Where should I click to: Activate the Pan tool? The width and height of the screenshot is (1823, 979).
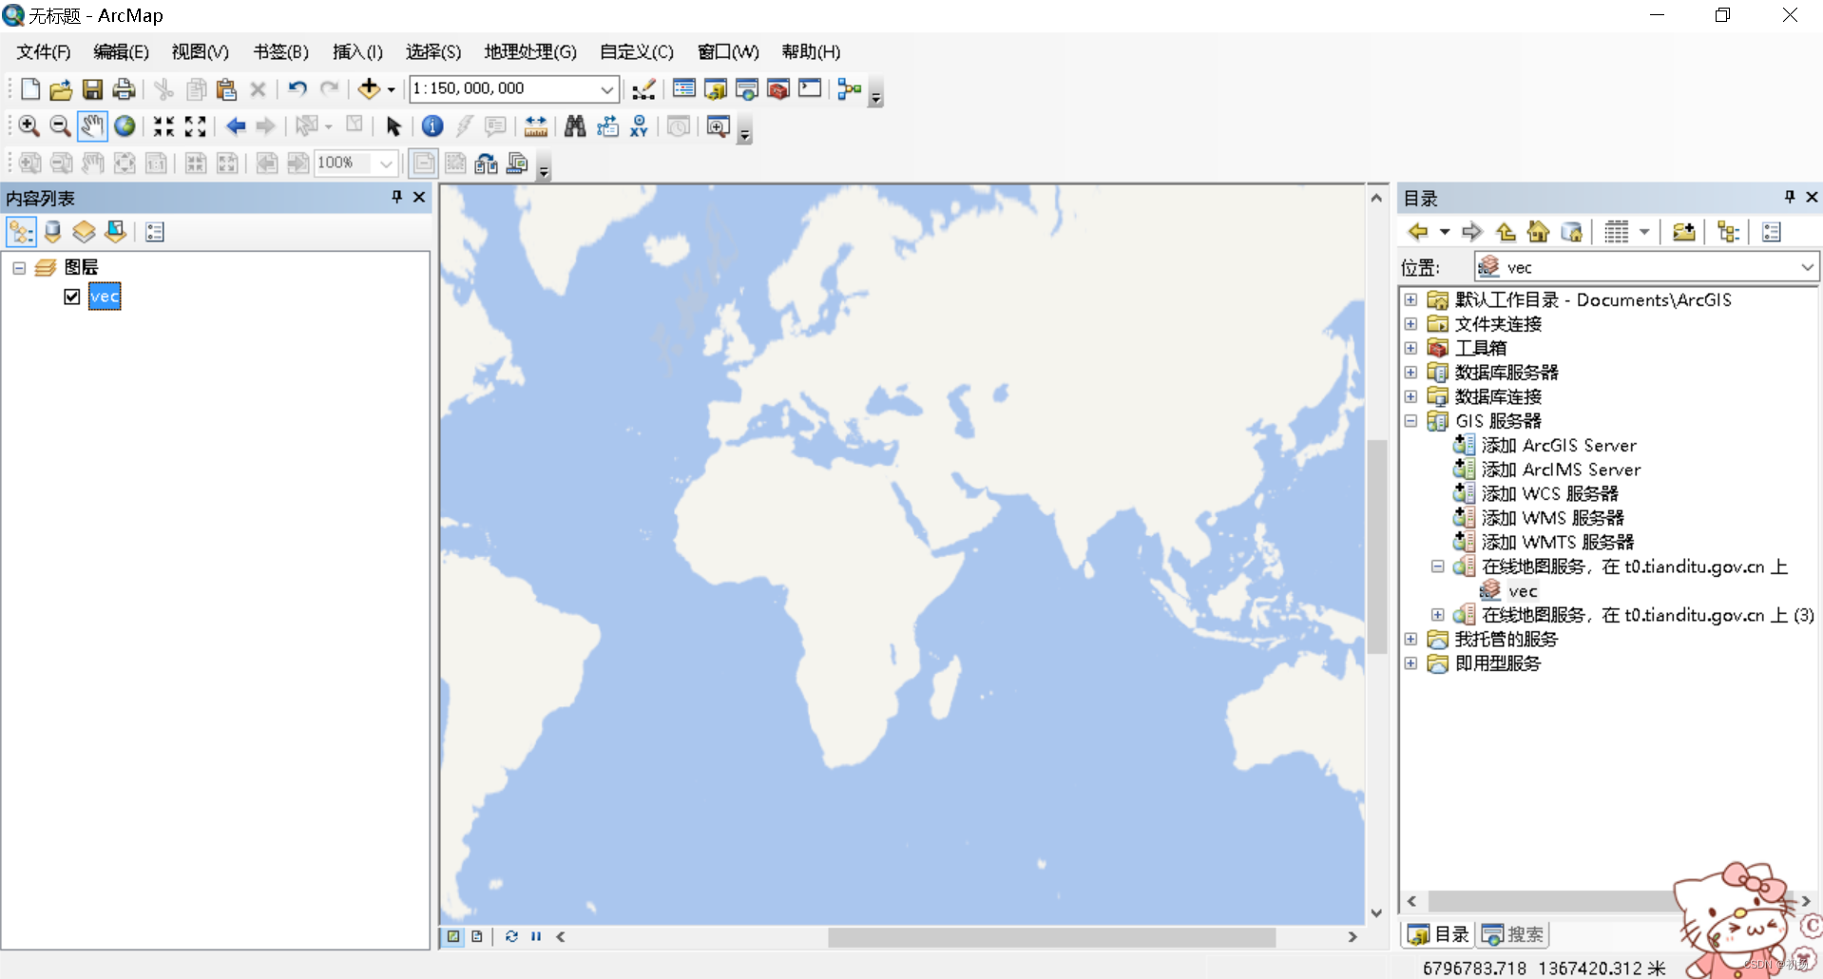91,125
